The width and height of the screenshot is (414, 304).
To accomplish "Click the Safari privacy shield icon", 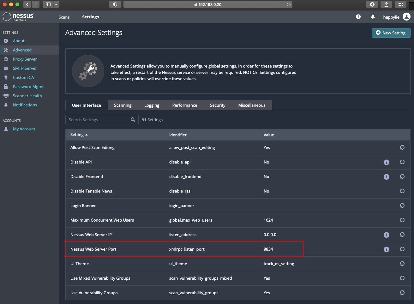I will 115,4.
